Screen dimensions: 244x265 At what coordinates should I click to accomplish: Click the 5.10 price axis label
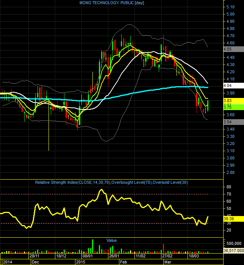tap(230, 7)
